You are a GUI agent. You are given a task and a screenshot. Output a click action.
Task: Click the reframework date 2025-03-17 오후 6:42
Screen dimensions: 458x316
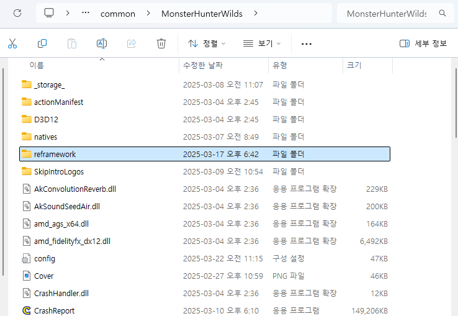[x=221, y=155]
